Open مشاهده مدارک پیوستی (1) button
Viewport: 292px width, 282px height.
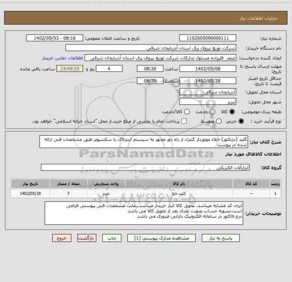click(x=161, y=238)
